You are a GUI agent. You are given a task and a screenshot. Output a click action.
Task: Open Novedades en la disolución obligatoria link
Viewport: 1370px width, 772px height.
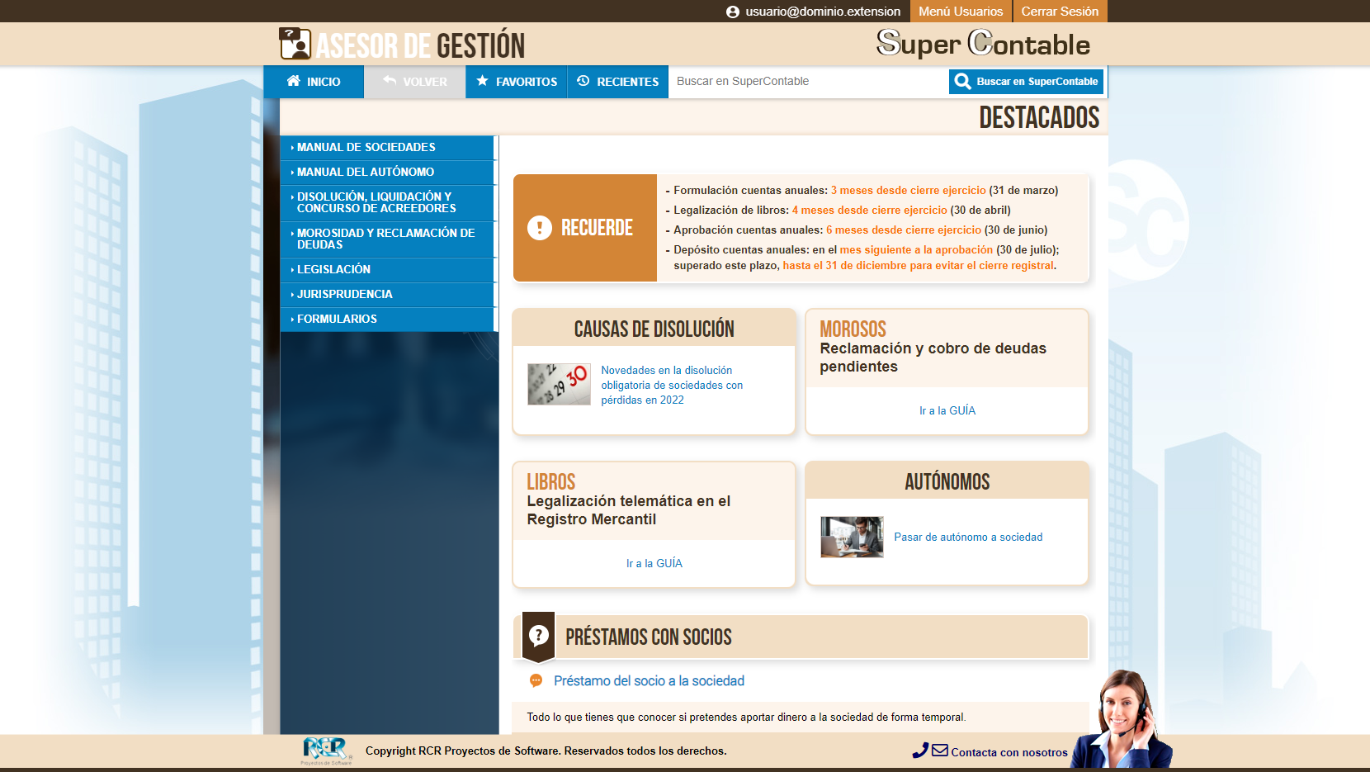(672, 385)
